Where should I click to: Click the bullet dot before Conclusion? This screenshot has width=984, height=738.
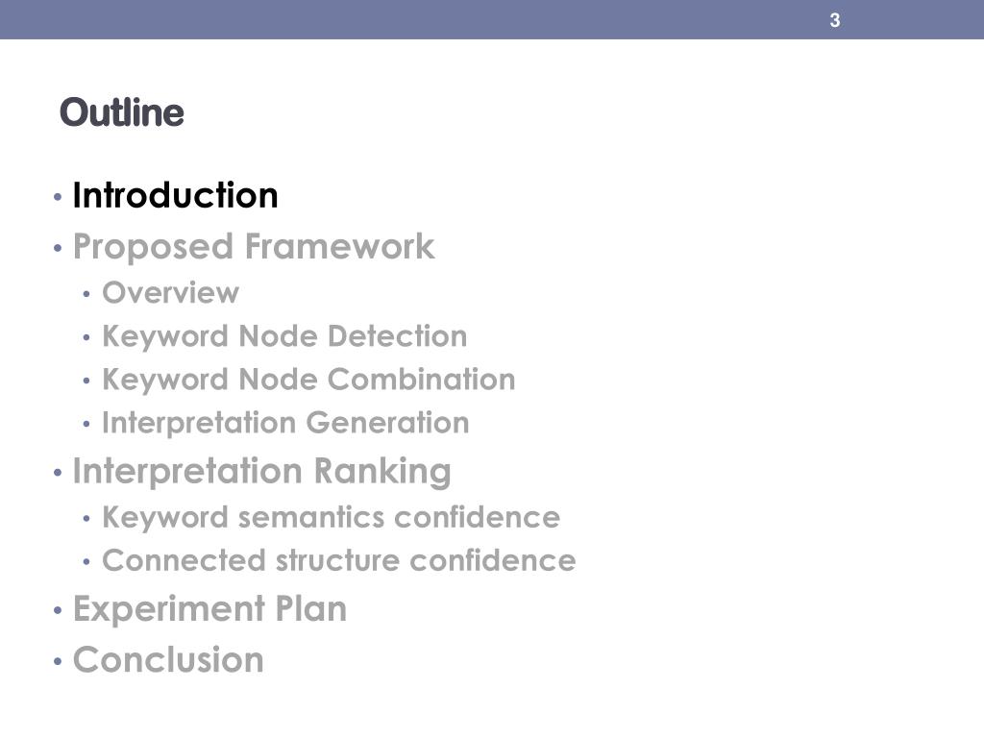coord(58,661)
